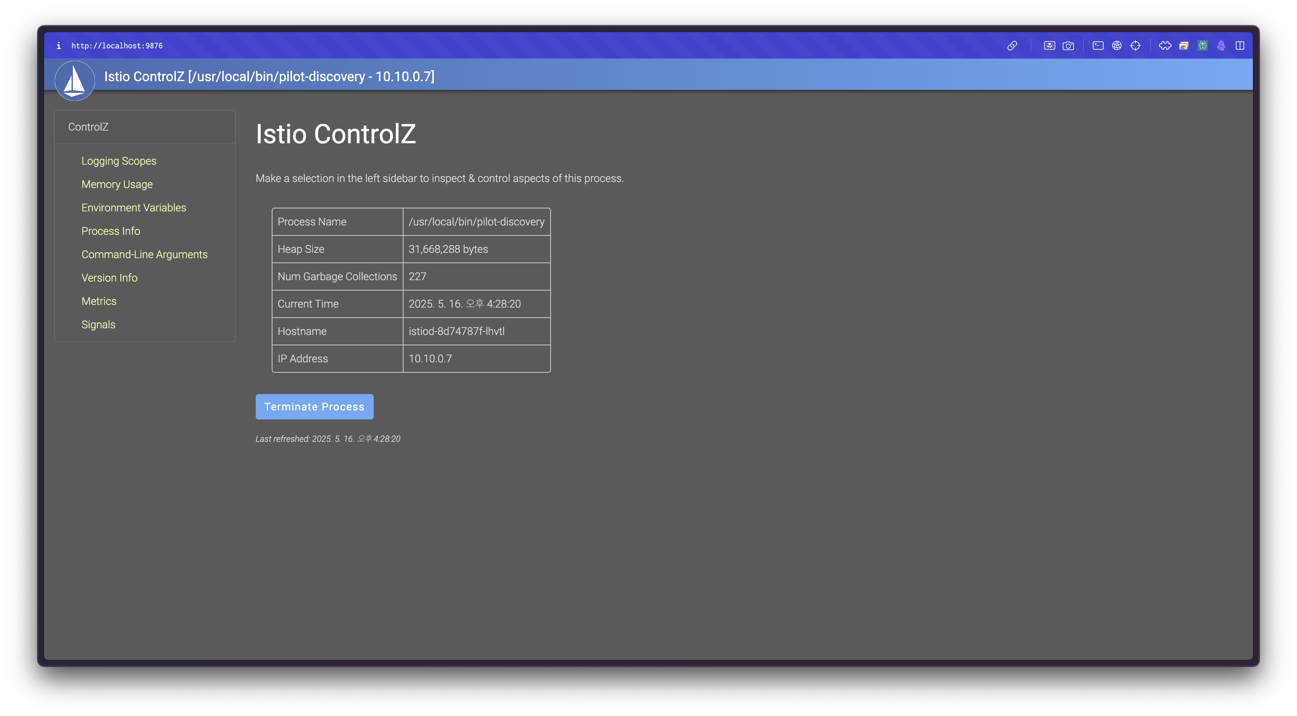This screenshot has height=716, width=1297.
Task: Click the 10.10.0.7 table cell value
Action: (x=430, y=359)
